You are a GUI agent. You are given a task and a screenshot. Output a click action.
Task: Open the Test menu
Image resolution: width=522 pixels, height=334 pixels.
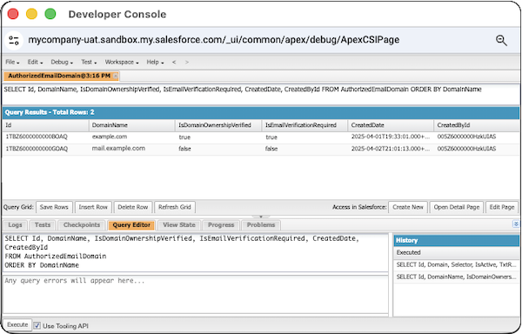[x=89, y=62]
